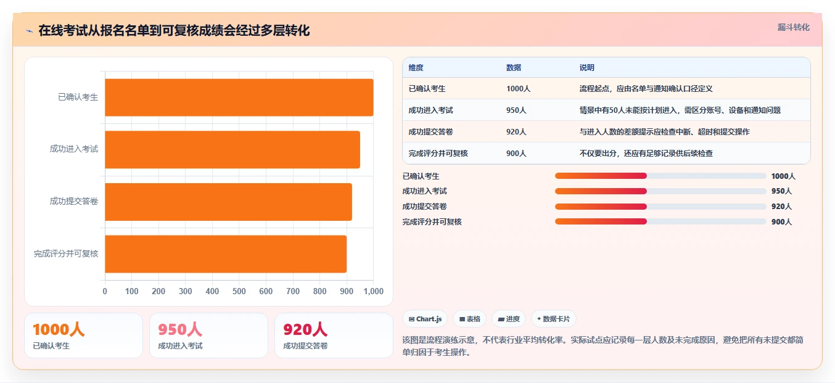Click the 成功提交答卷 bar in the chart
835x383 pixels.
(x=228, y=202)
